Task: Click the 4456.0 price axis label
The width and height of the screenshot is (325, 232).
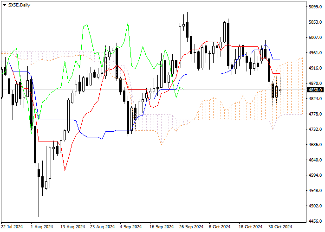Action: coord(315,221)
